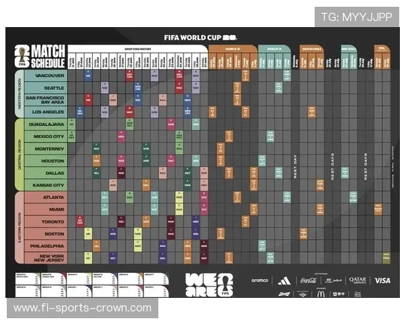Viewport: 406px width, 325px height.
Task: Click the Houston row label
Action: (x=46, y=161)
